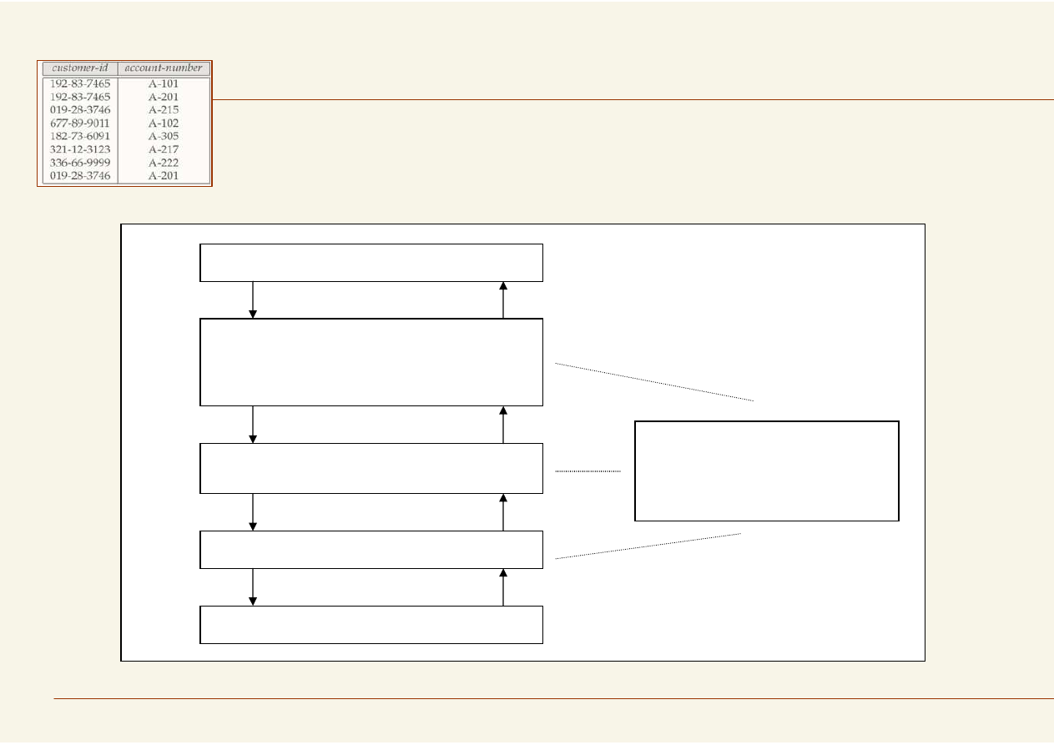Click customer id 321-12-3123
Viewport: 1054px width, 745px height.
[80, 149]
